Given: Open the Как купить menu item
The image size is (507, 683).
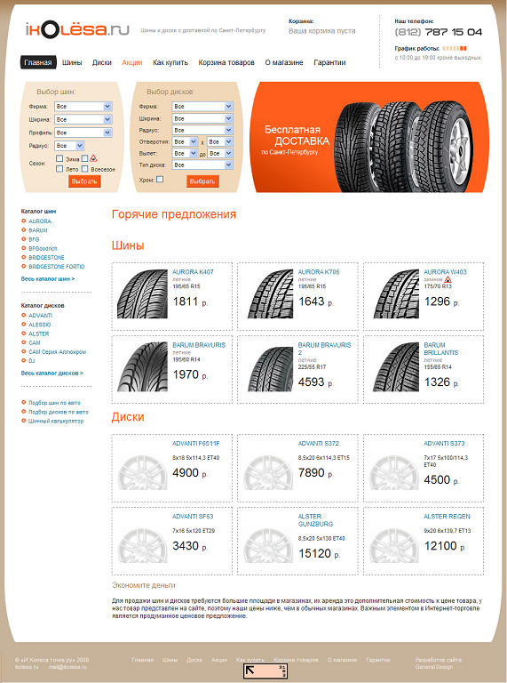Looking at the screenshot, I should (170, 62).
